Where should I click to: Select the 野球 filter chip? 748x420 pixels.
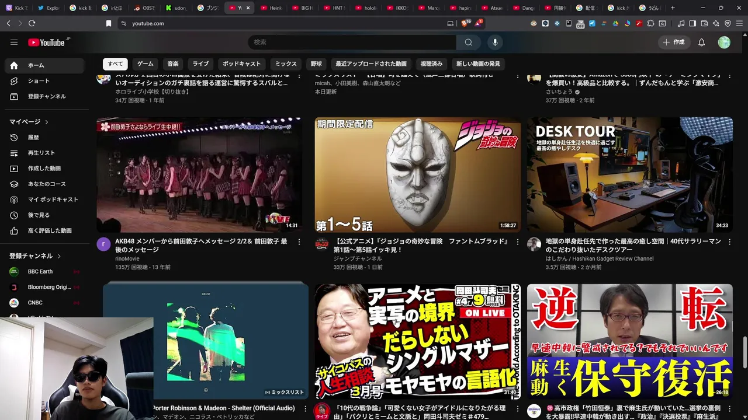(x=316, y=64)
